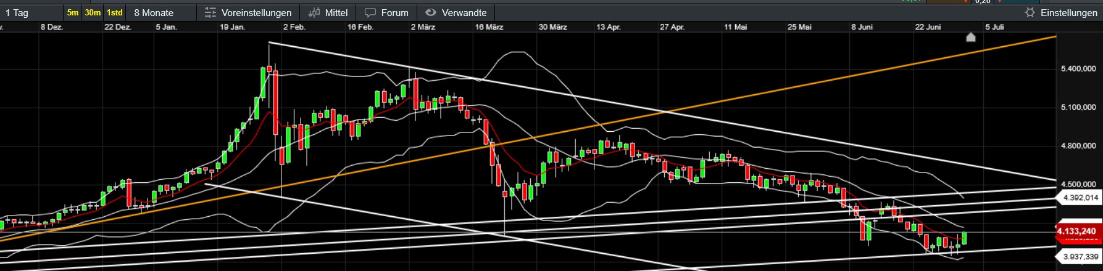Click the 5 Jan. date label
This screenshot has height=271, width=1103.
pos(167,27)
